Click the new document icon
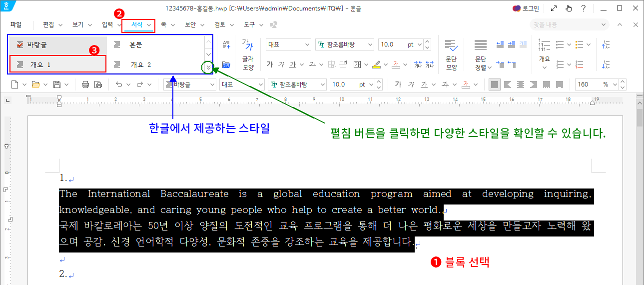The width and height of the screenshot is (644, 285). point(15,84)
